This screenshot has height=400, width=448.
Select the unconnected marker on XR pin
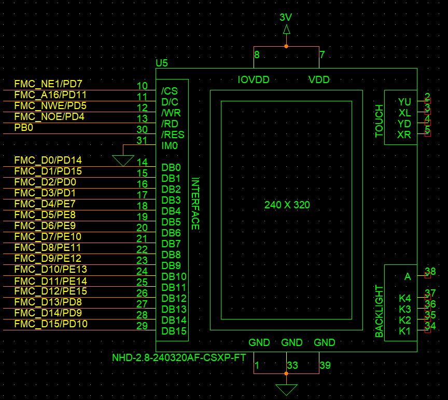(x=428, y=134)
